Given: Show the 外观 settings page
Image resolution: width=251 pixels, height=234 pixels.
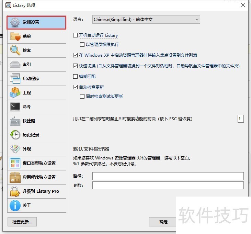Looking at the screenshot, I should [x=37, y=149].
